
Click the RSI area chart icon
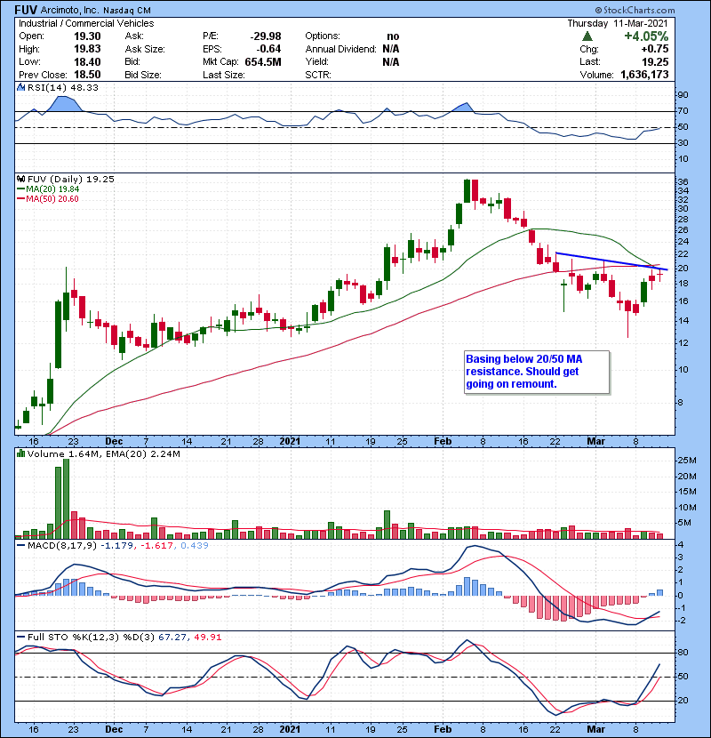20,87
